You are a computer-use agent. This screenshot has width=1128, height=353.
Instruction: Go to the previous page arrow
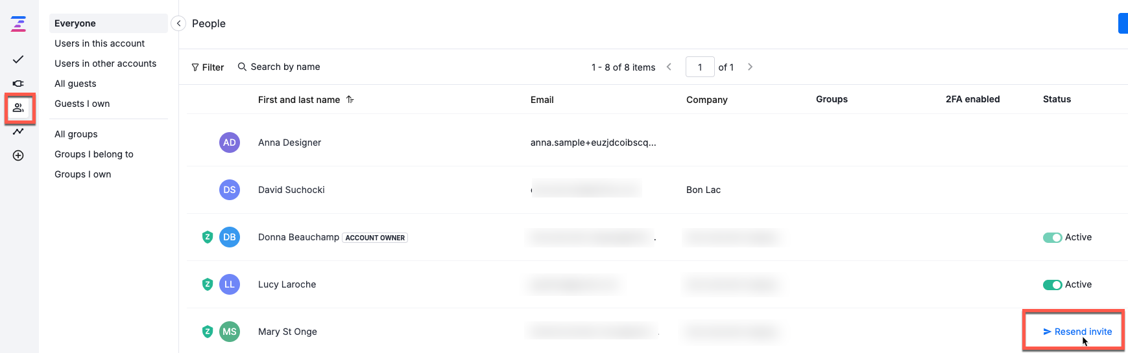[669, 67]
